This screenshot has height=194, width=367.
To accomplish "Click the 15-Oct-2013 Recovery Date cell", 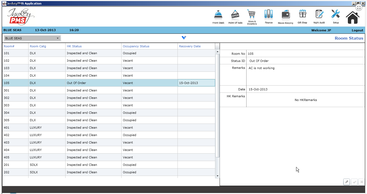I will [196, 83].
